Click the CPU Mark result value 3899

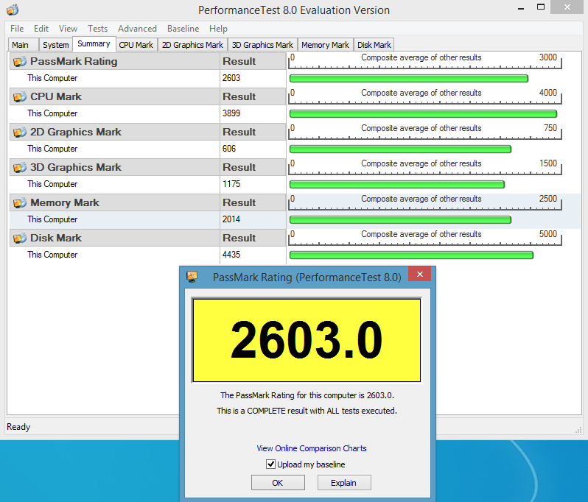[x=231, y=113]
